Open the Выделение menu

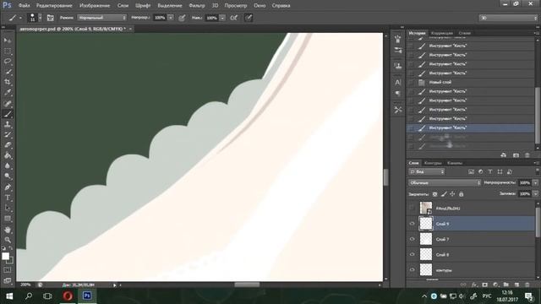click(x=170, y=6)
